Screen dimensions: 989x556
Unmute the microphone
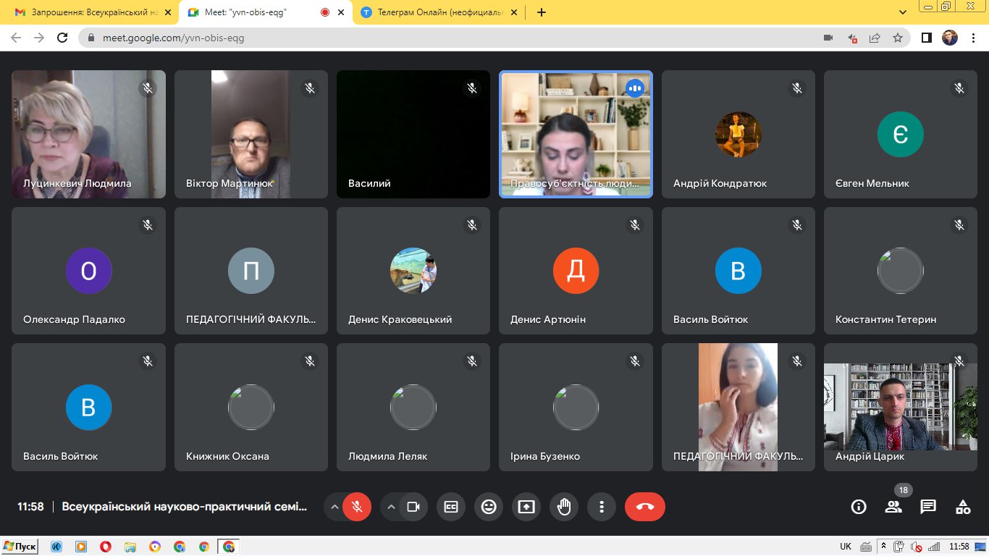(356, 507)
